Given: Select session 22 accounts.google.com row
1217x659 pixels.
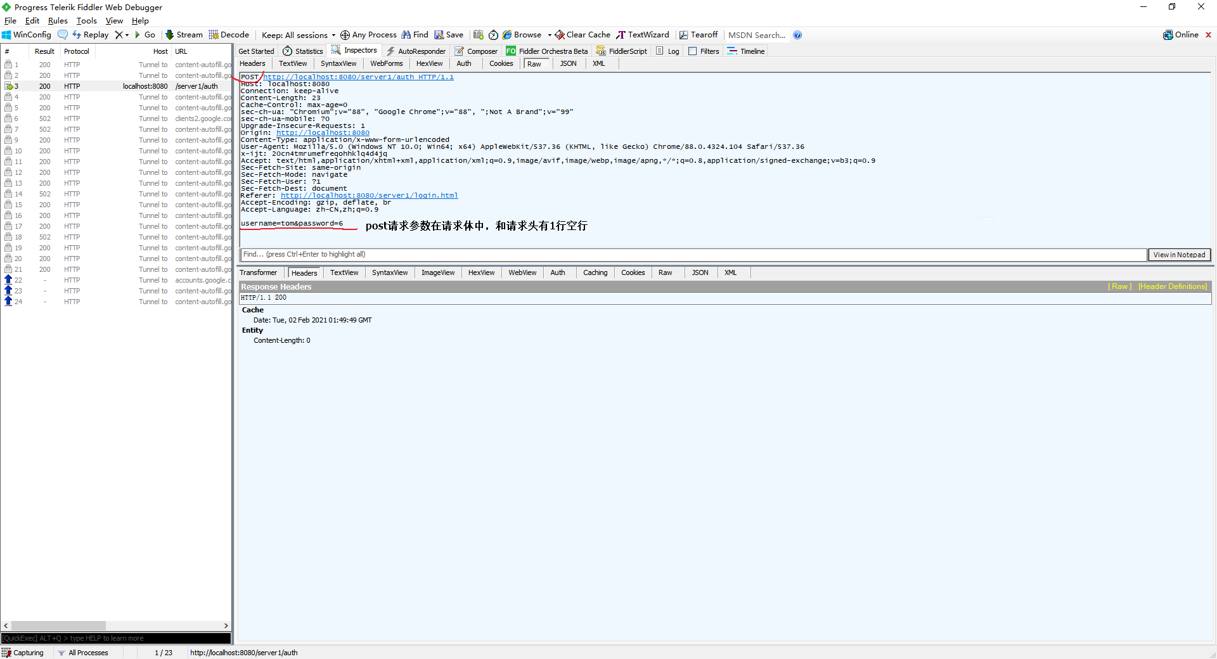Looking at the screenshot, I should click(x=117, y=280).
